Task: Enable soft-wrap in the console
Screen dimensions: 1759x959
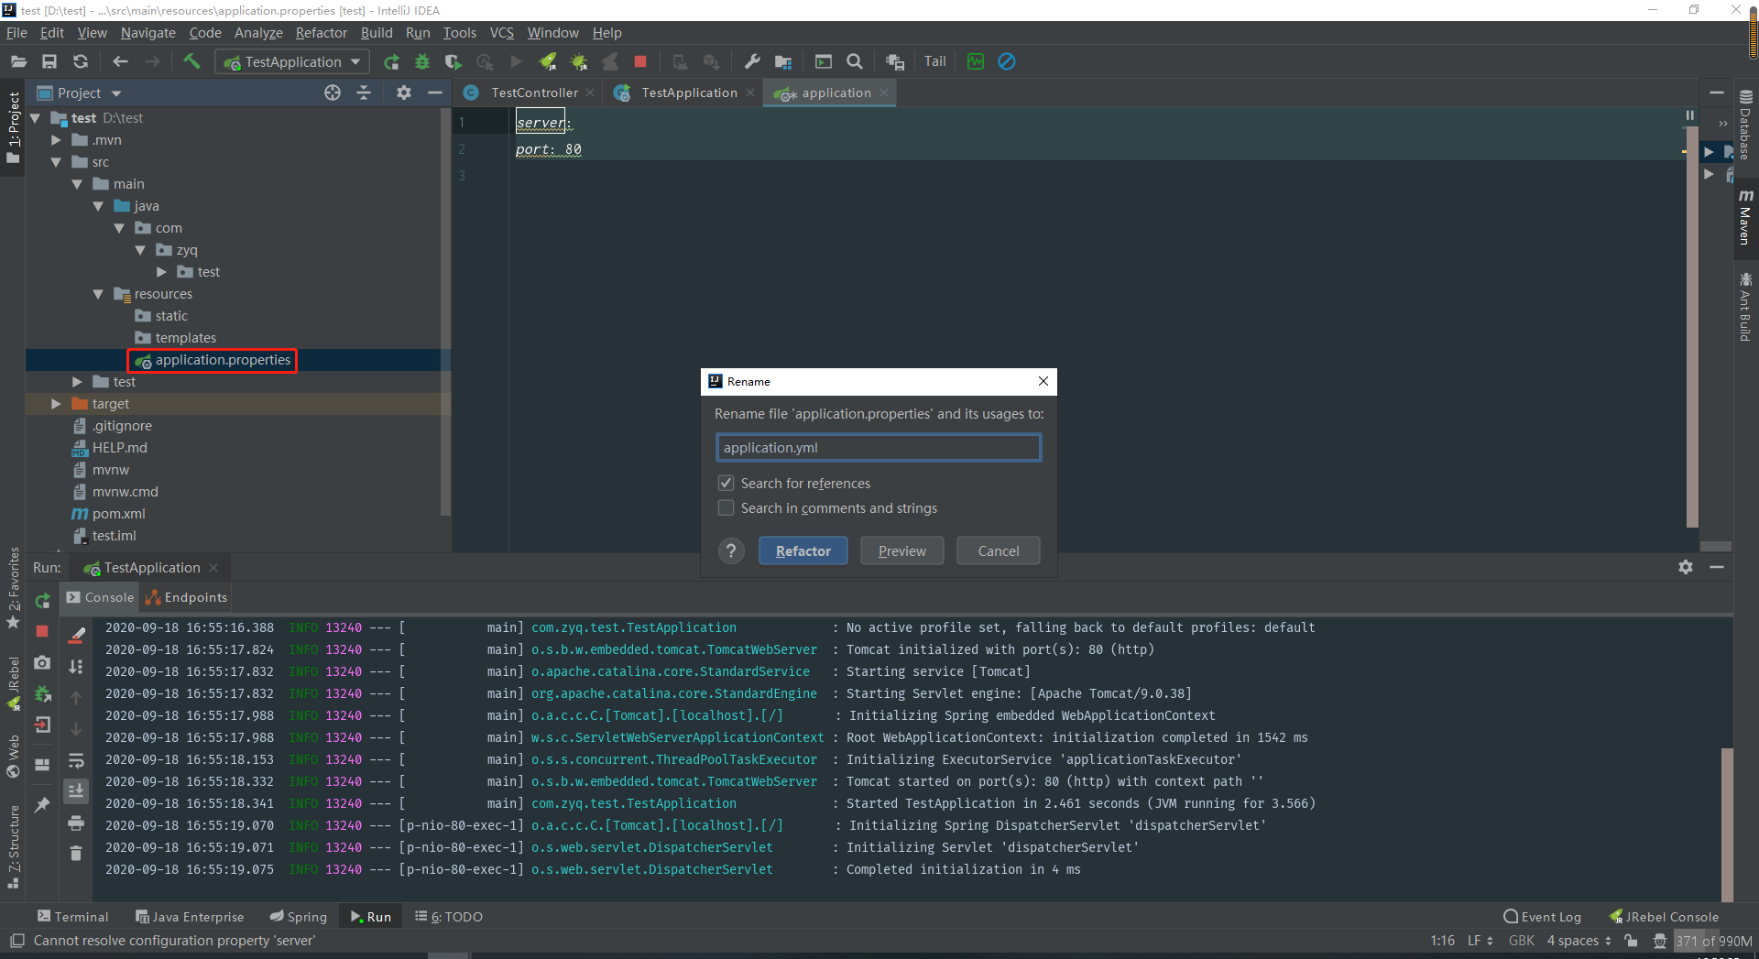Action: coord(76,760)
